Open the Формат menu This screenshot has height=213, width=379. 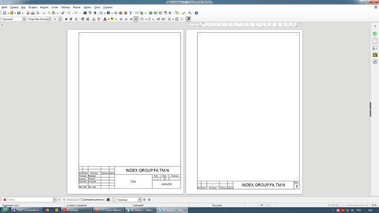click(x=44, y=7)
